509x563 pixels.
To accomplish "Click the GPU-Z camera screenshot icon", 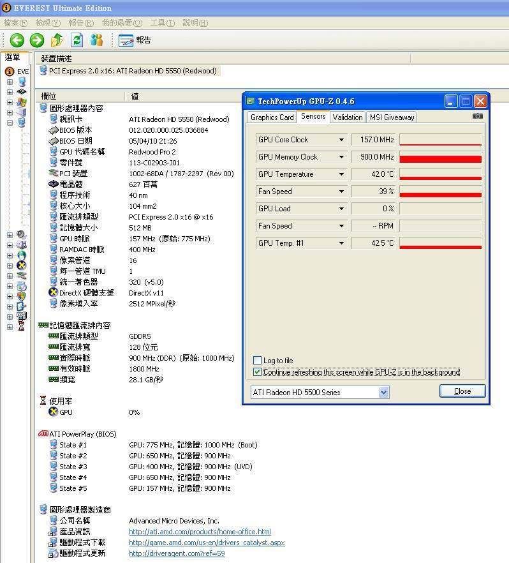I will (478, 116).
